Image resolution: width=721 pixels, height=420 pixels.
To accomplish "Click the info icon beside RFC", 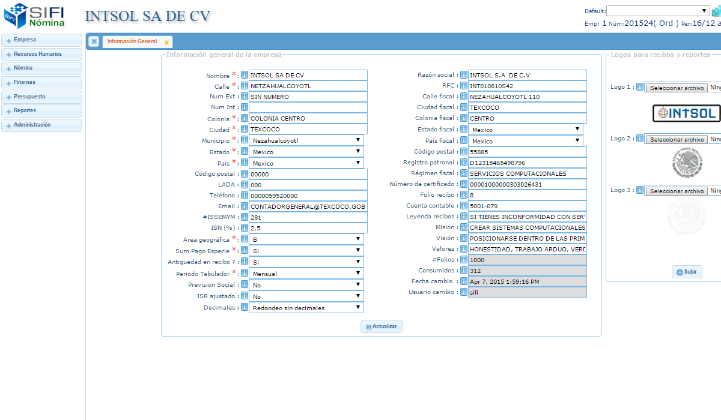I will tap(464, 86).
